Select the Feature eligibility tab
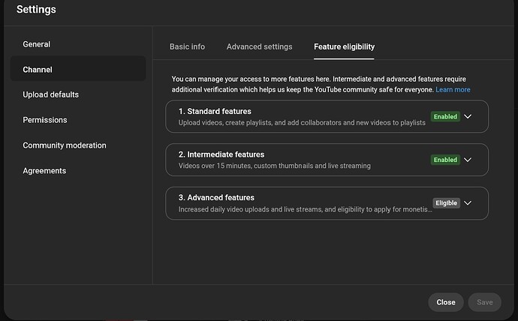The image size is (518, 321). tap(344, 46)
